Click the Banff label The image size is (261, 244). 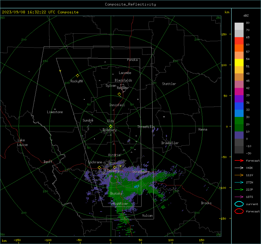pyautogui.click(x=48, y=162)
